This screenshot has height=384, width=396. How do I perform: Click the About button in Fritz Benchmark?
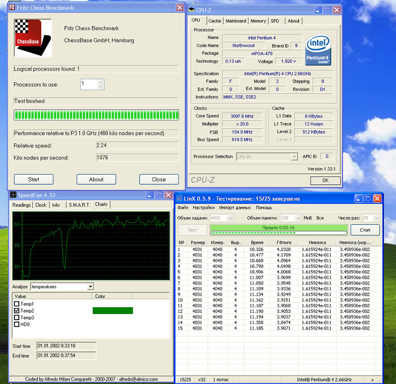click(x=96, y=179)
